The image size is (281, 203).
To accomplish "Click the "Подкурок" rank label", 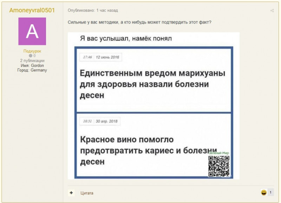I will point(32,51).
